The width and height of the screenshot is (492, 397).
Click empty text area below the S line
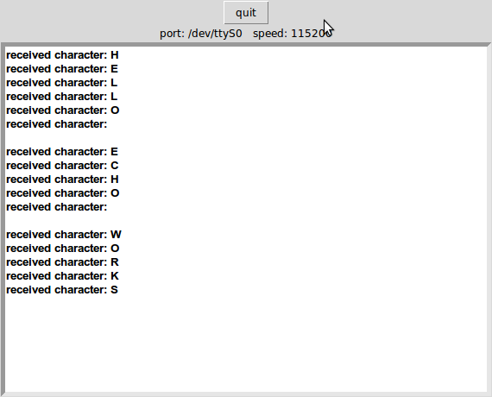[246, 343]
